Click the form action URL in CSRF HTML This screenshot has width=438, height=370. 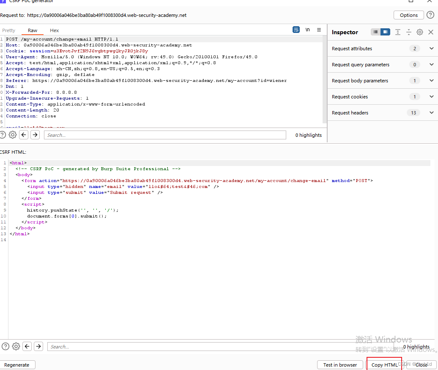(194, 180)
